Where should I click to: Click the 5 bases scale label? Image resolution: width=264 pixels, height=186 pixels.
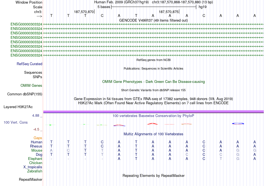click(104, 7)
